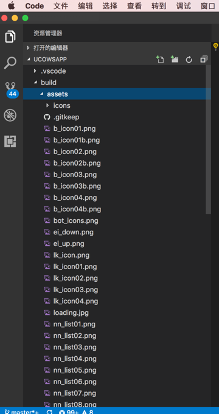Open the Extensions view icon
This screenshot has width=219, height=414.
pyautogui.click(x=10, y=141)
